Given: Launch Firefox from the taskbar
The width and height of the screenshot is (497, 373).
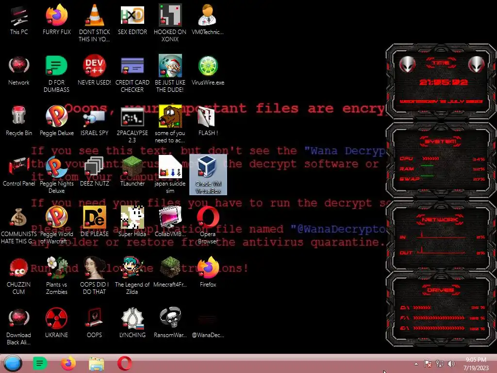Looking at the screenshot, I should click(x=68, y=363).
